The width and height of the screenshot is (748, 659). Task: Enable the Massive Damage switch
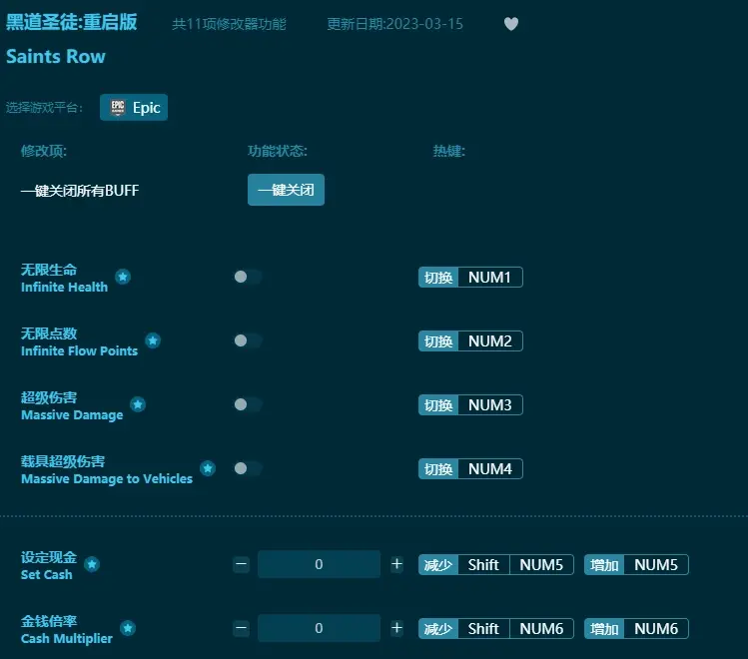point(248,404)
